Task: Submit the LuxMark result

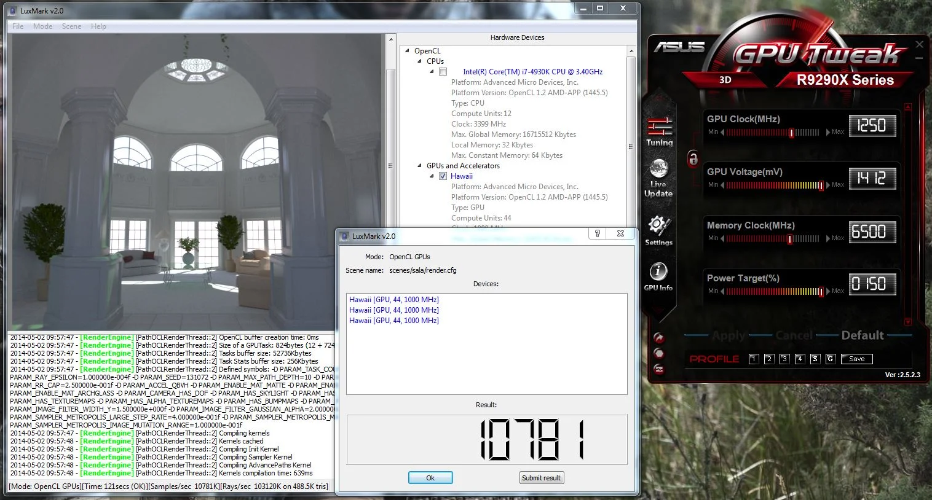Action: (541, 478)
